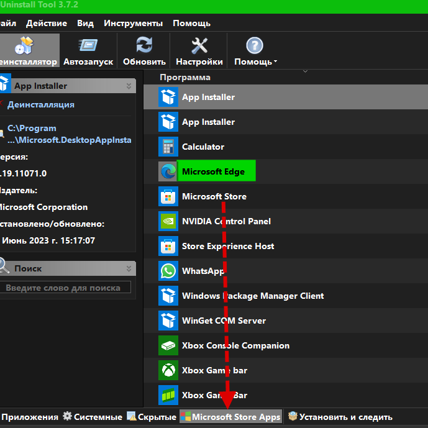428x428 pixels.
Task: Open the Инструменты menu
Action: point(133,23)
